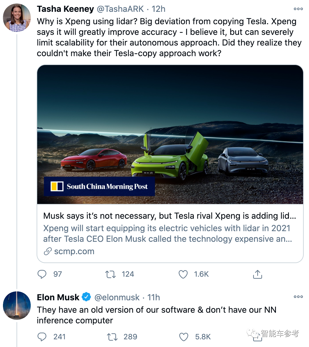Open the Xpeng cars article image
This screenshot has width=309, height=347.
(x=170, y=134)
